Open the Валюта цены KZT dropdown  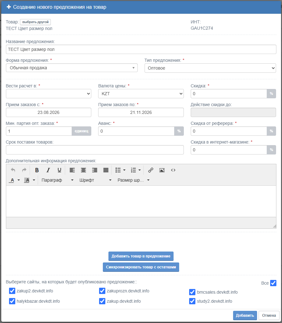[141, 94]
